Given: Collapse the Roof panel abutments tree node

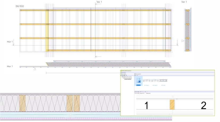Looking at the screenshot, I should tap(122, 78).
